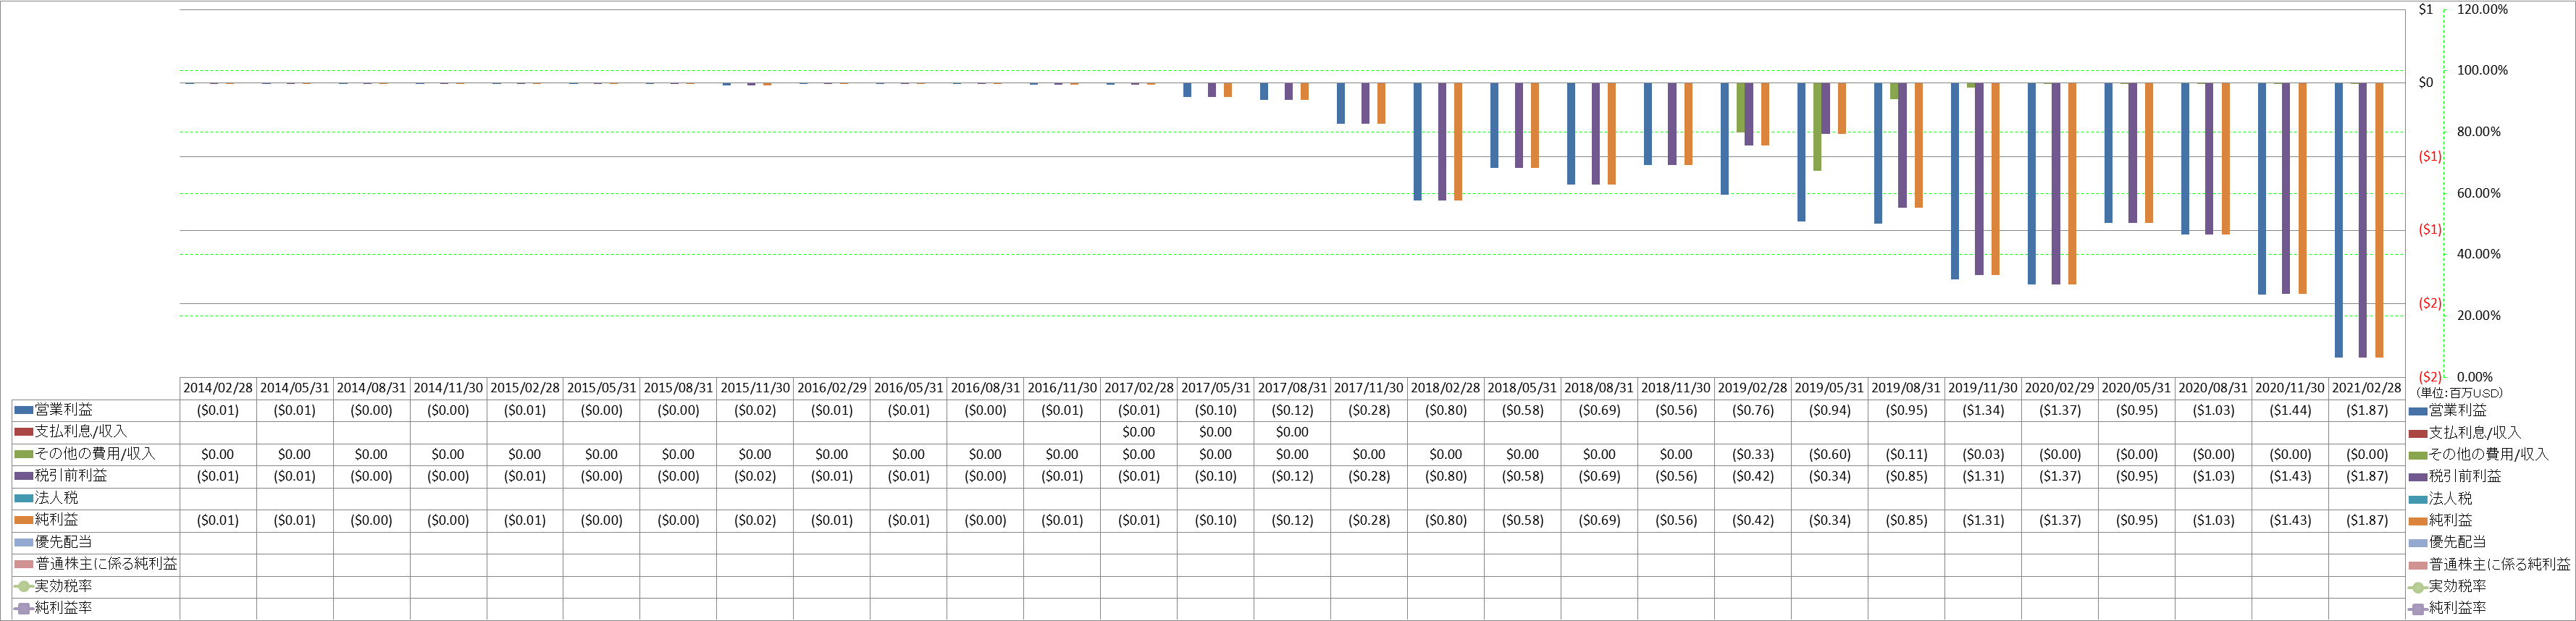Select the 2019/02/28 date column header
Screen dimensions: 2576x621
point(1753,388)
